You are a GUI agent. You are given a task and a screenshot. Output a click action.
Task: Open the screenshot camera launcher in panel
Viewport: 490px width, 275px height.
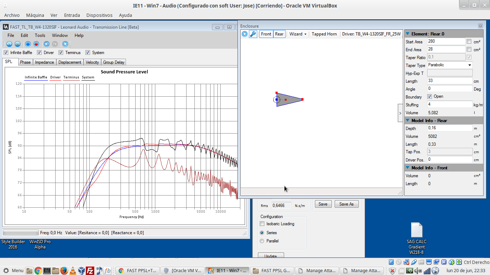click(x=29, y=271)
